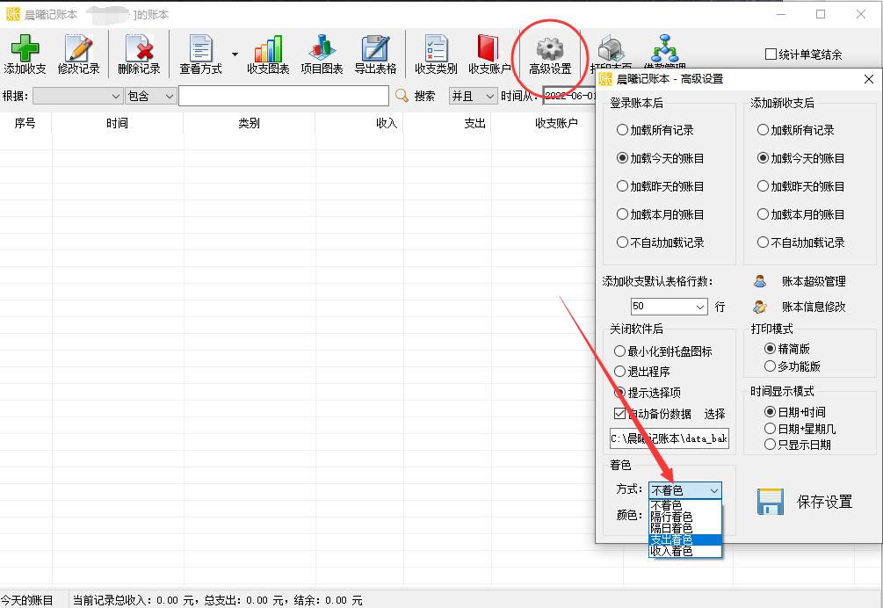Toggle the 自动备份数据 checkbox

tap(619, 413)
